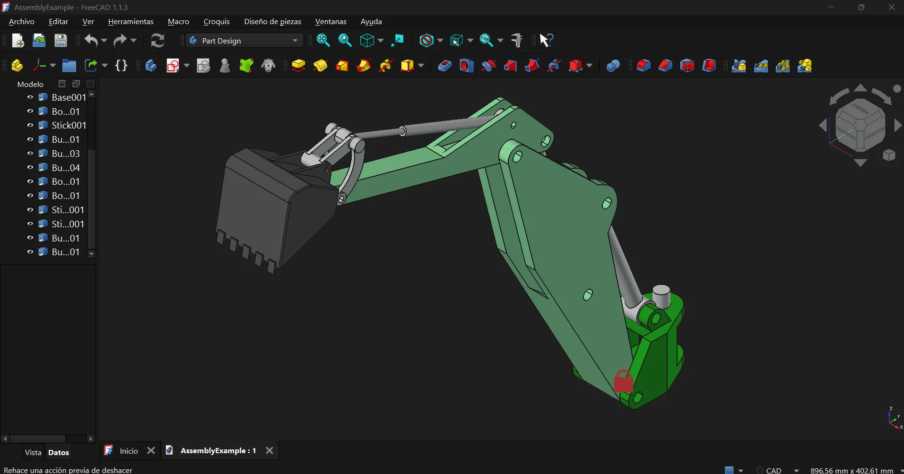Viewport: 904px width, 474px height.
Task: Expand the additive primitive dropdown arrow
Action: 421,66
